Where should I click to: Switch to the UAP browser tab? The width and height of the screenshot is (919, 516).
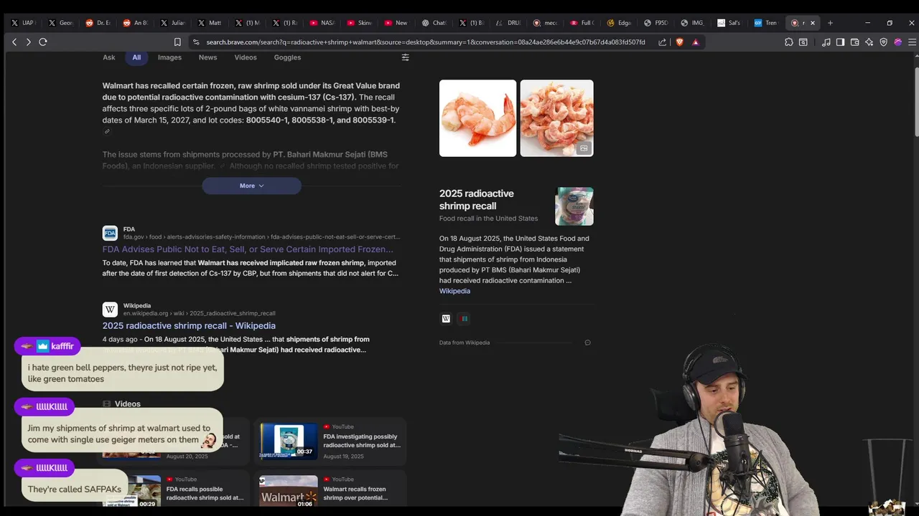pos(22,23)
